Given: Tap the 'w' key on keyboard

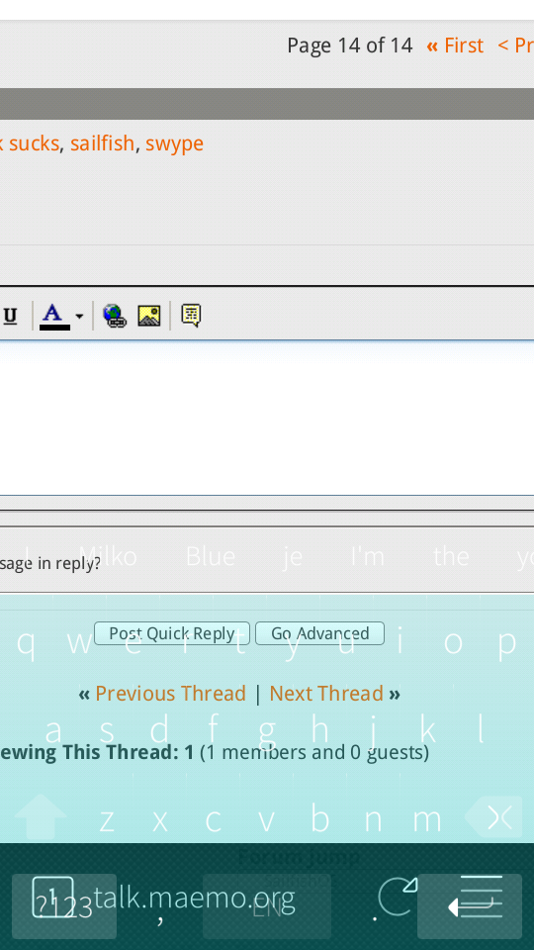Looking at the screenshot, I should [x=79, y=642].
